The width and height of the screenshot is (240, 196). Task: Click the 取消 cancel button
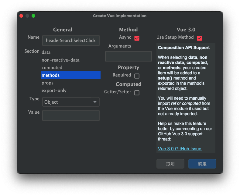pos(170,164)
